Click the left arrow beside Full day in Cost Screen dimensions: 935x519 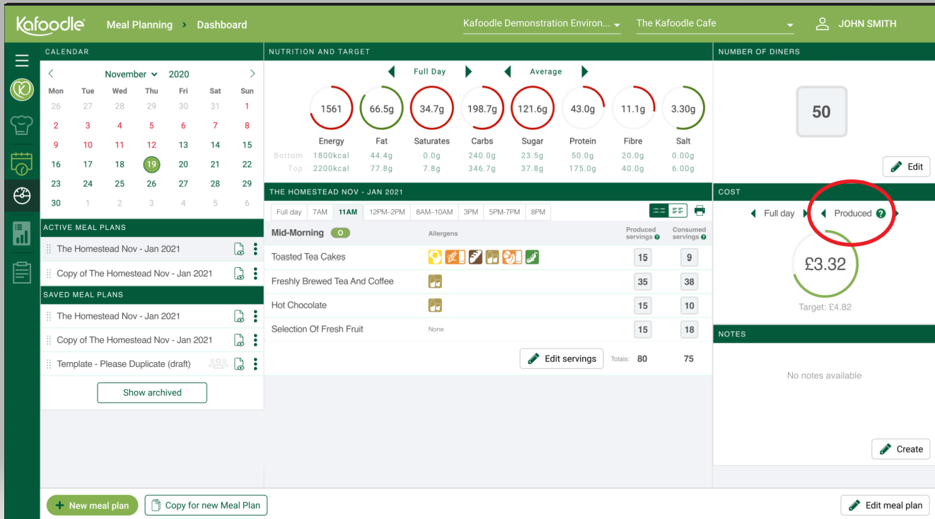753,214
